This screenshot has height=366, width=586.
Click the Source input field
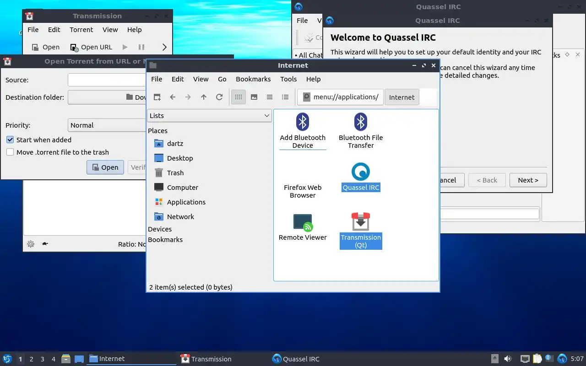[107, 80]
